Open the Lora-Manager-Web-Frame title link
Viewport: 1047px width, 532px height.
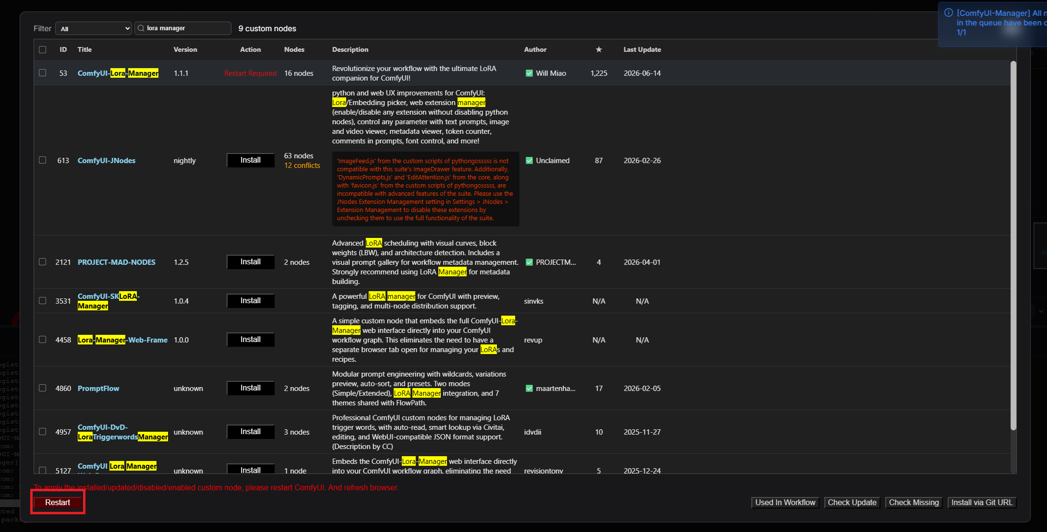tap(122, 340)
